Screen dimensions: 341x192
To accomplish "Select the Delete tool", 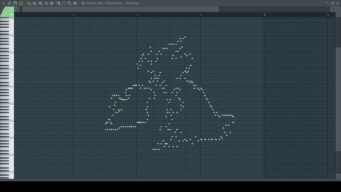I will click(46, 3).
